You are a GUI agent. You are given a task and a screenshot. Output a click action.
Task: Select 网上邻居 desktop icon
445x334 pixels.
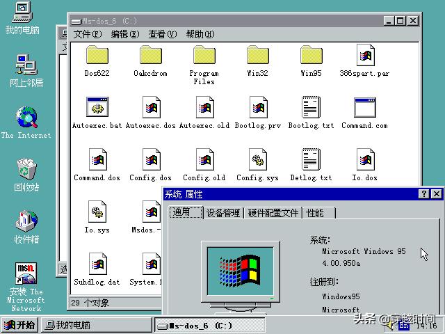pos(26,65)
